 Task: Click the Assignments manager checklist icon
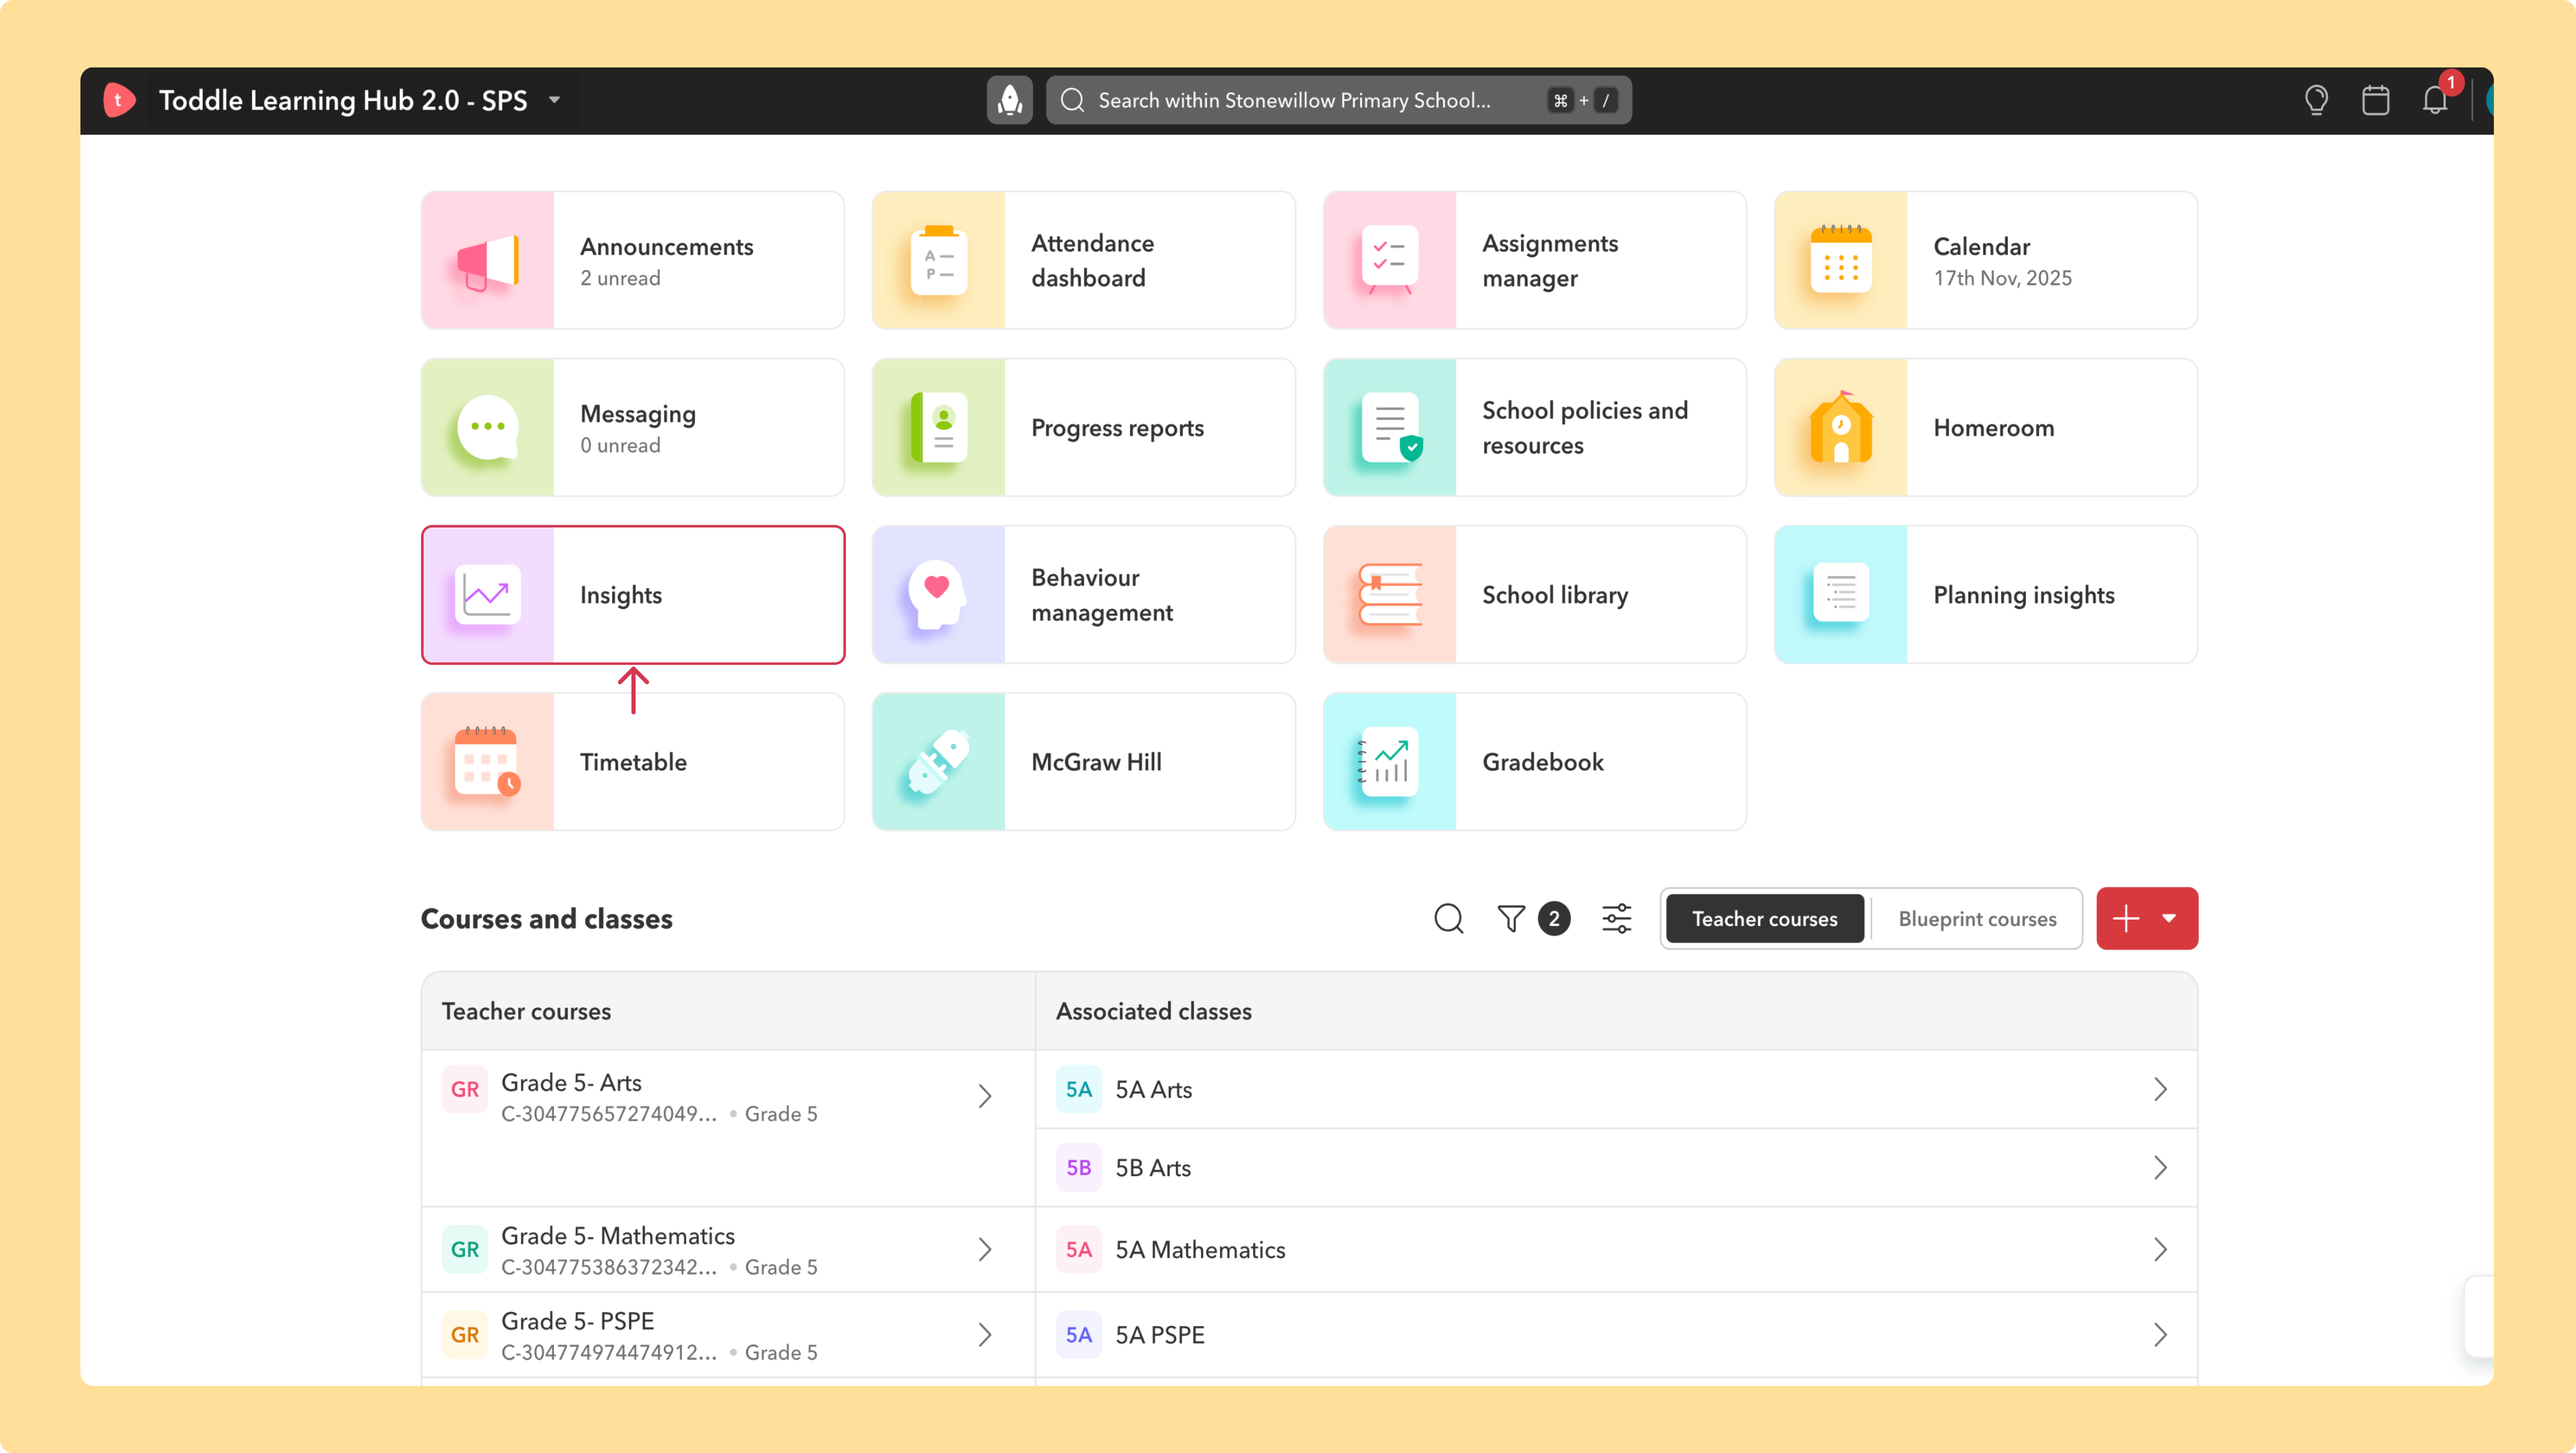coord(1390,261)
